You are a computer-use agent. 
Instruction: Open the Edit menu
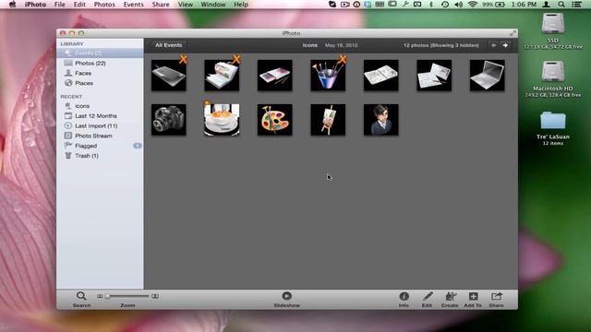coord(79,5)
